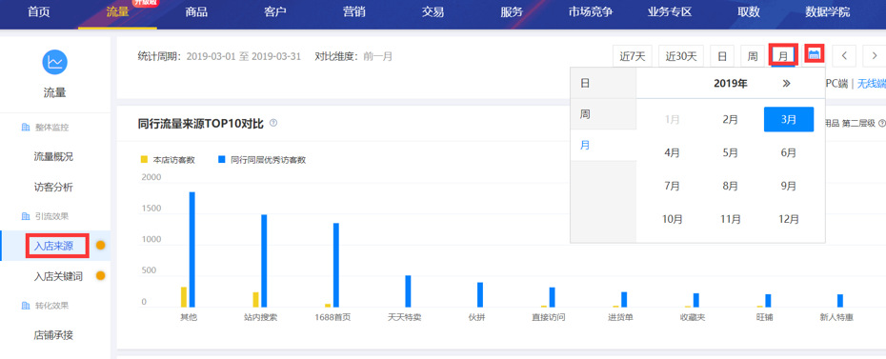This screenshot has height=359, width=886.
Task: Click blue bar above 伙拼
Action: point(480,294)
